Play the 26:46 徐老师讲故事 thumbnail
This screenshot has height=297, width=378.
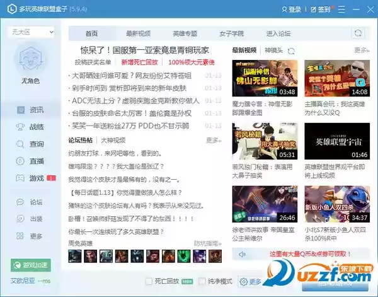[x=265, y=204]
